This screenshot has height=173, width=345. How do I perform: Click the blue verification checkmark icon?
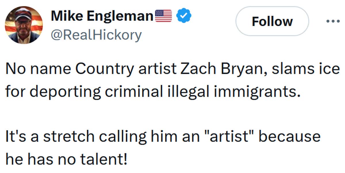point(183,16)
